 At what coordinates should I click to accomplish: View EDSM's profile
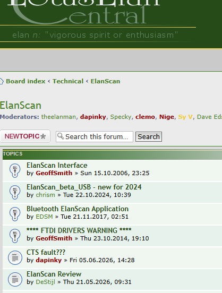click(44, 217)
